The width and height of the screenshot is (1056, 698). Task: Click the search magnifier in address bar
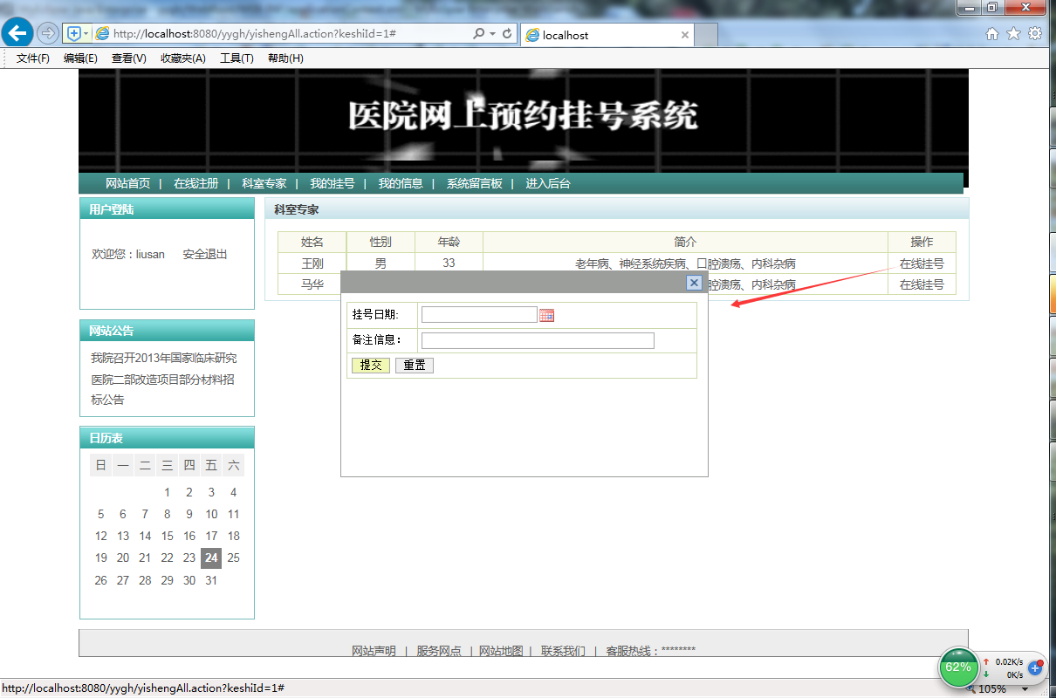[478, 33]
